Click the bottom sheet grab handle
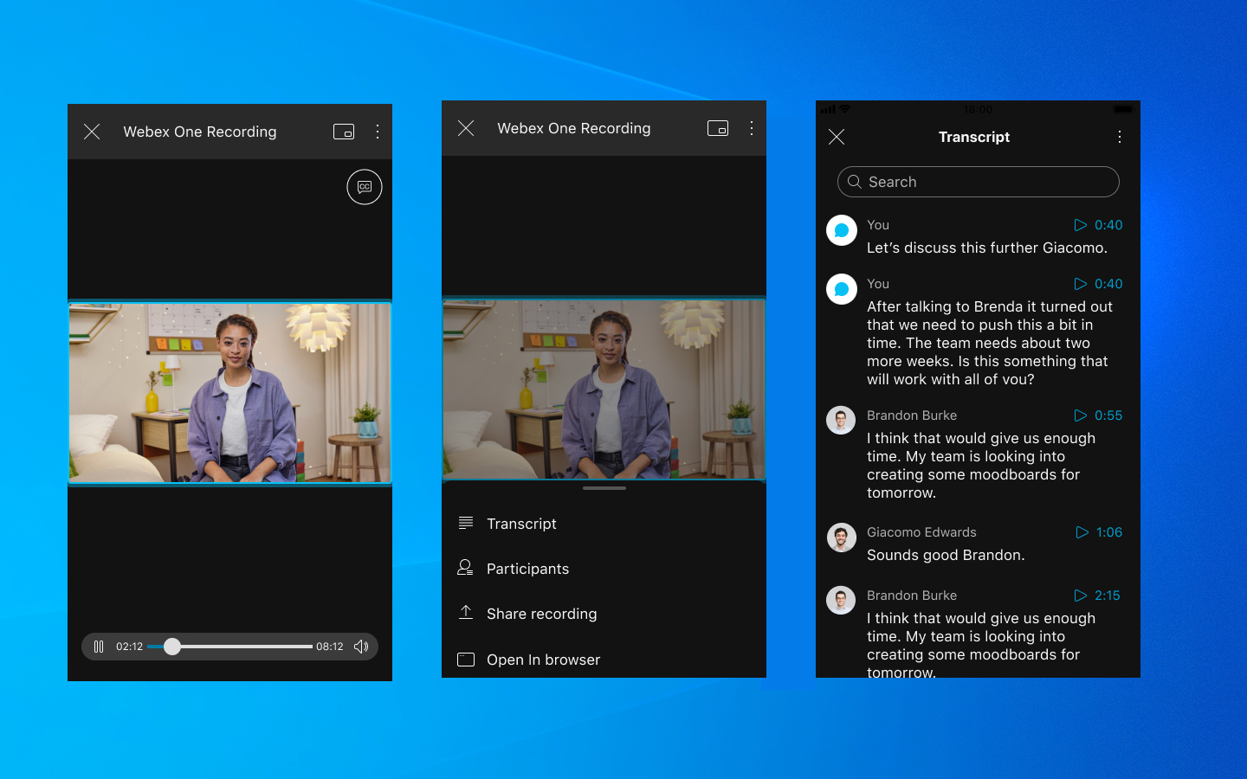Screen dimensions: 1247x779 (604, 488)
